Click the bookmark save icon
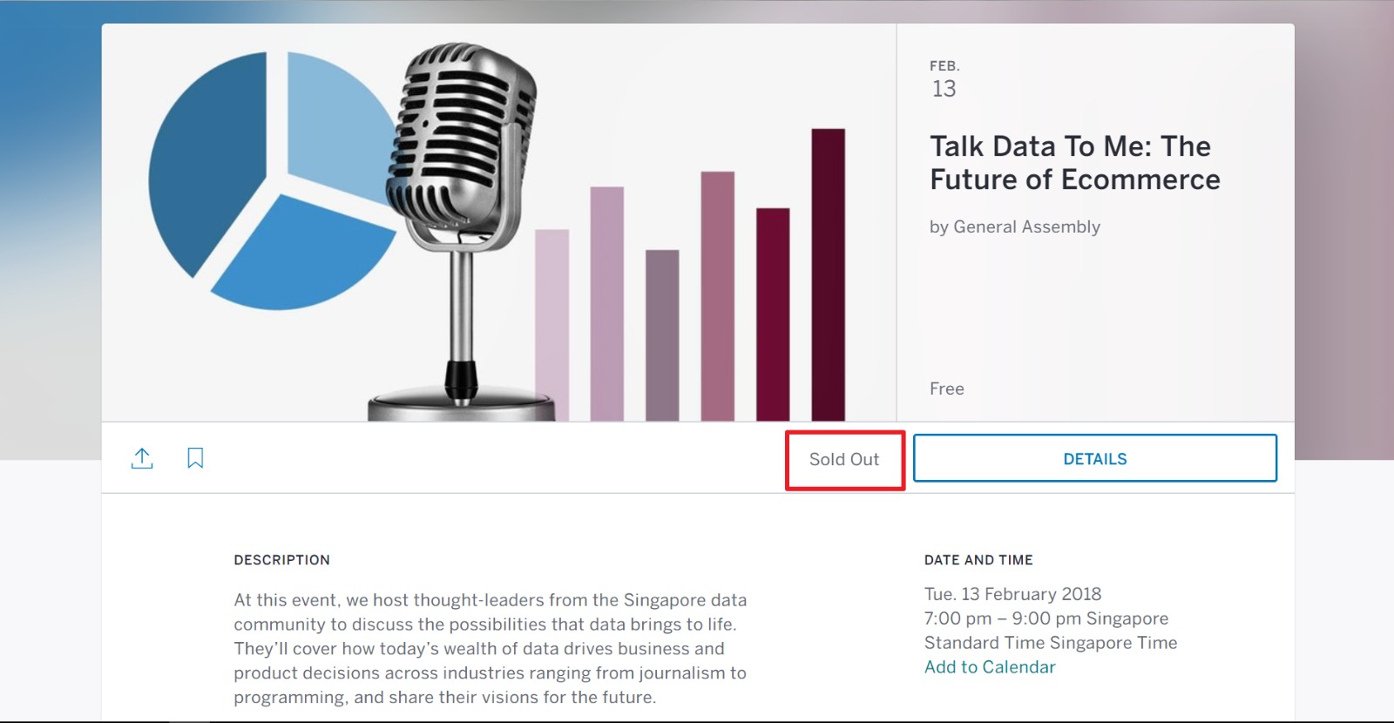The height and width of the screenshot is (723, 1394). click(195, 458)
